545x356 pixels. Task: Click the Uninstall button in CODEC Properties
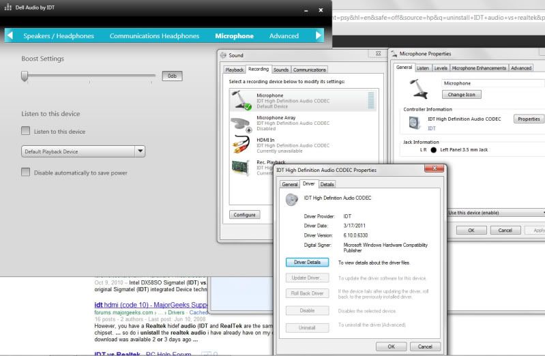307,327
